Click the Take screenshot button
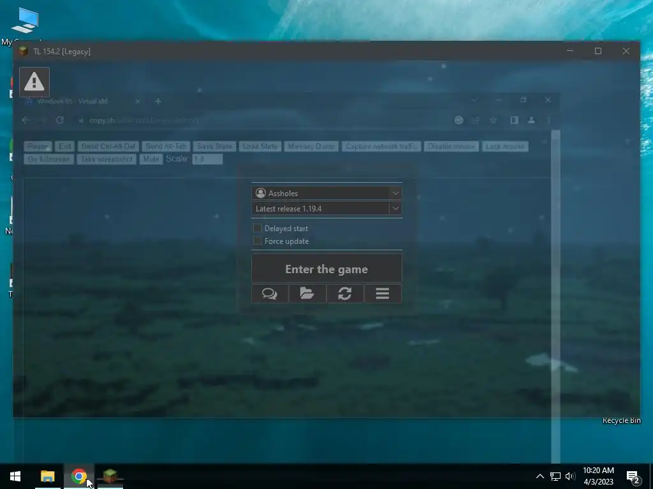The width and height of the screenshot is (653, 489). tap(106, 159)
